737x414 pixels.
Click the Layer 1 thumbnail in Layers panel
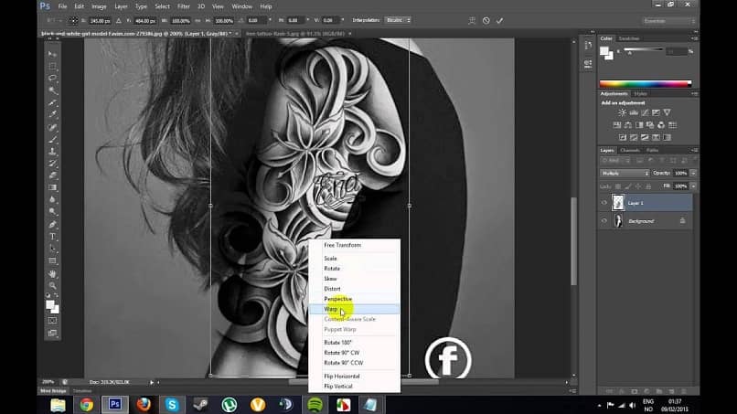click(618, 203)
